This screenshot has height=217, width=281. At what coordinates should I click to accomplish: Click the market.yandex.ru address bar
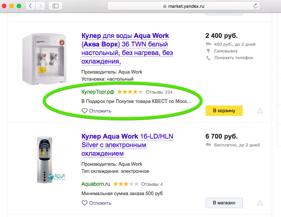tap(183, 6)
